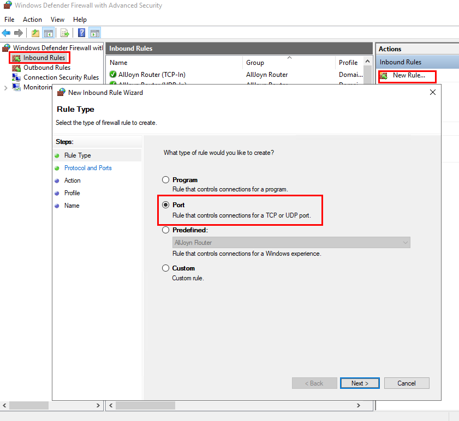This screenshot has height=421, width=459.
Task: Click the Connection Security Rules tree icon
Action: [x=16, y=77]
